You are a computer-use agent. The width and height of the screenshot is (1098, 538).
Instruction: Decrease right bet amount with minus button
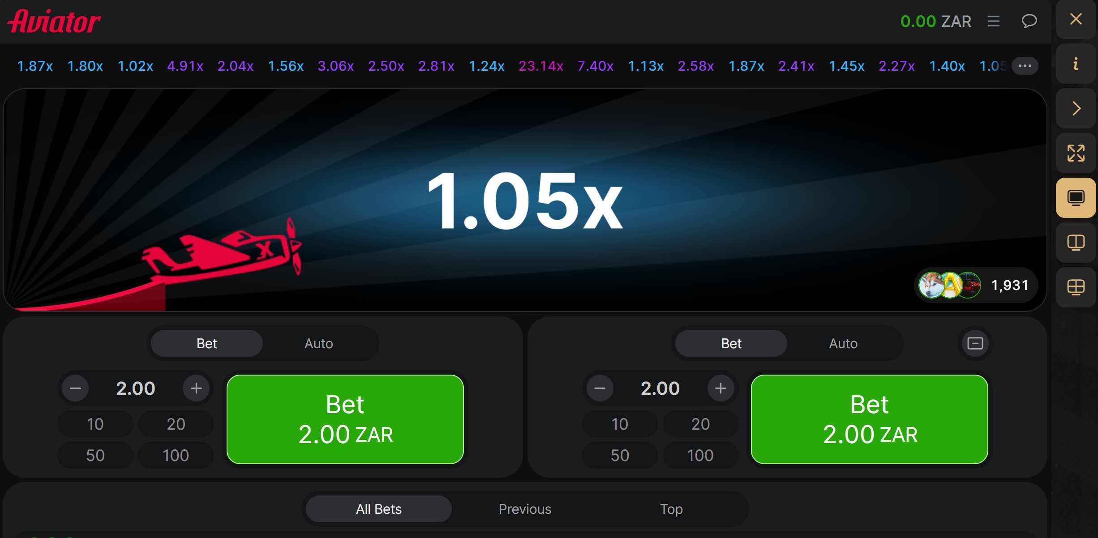600,388
